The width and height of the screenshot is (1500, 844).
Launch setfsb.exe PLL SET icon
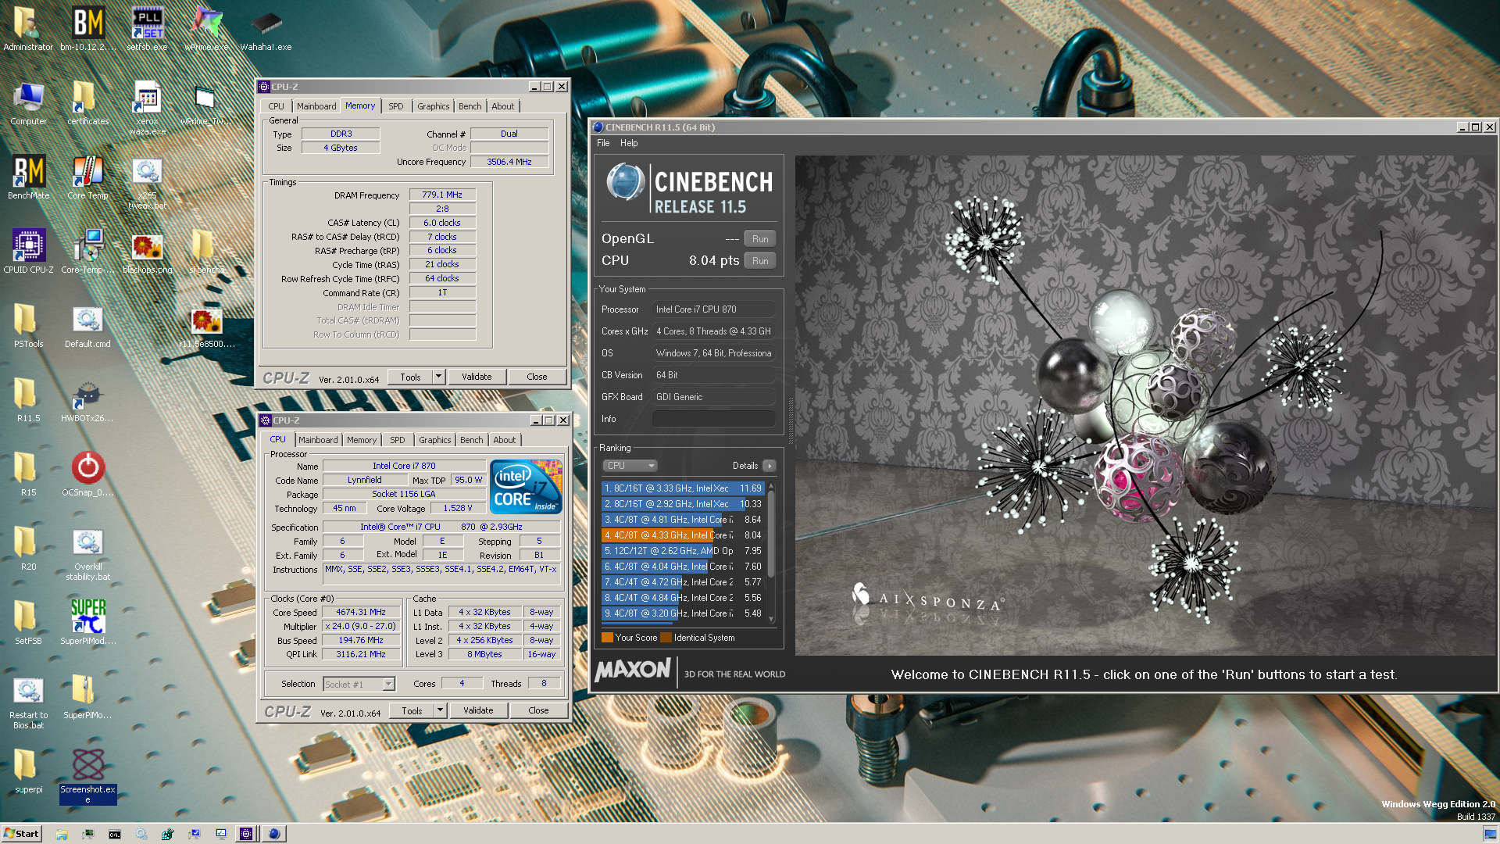tap(147, 29)
